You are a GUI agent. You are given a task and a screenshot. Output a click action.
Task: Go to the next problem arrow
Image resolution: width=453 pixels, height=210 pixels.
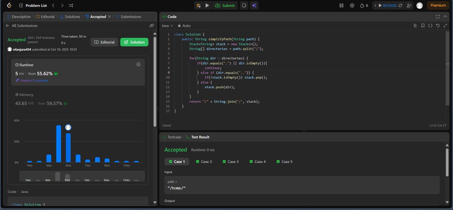click(62, 6)
